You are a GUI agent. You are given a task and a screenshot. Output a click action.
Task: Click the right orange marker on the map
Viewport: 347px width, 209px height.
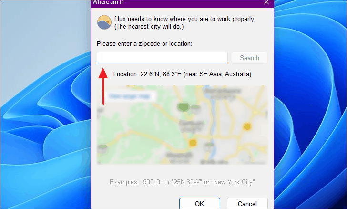[247, 127]
